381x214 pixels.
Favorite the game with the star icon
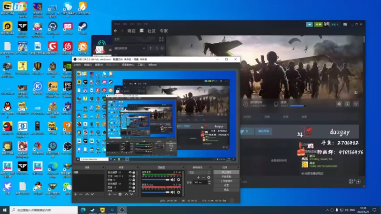(356, 104)
